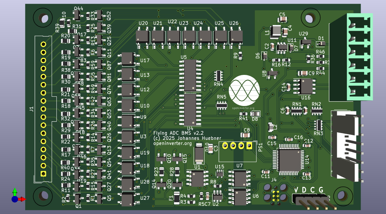Click the RN4 resistor network
This screenshot has width=386, height=214.
218,76
